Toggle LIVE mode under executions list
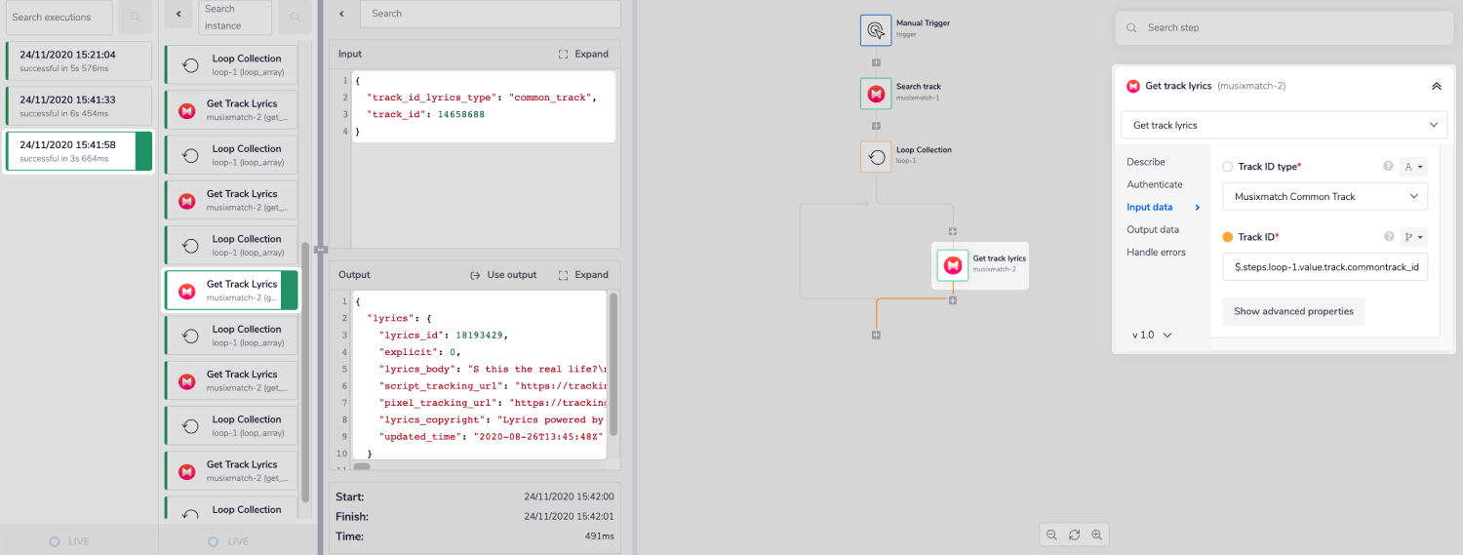Screen dimensions: 1463x555 pyautogui.click(x=69, y=541)
